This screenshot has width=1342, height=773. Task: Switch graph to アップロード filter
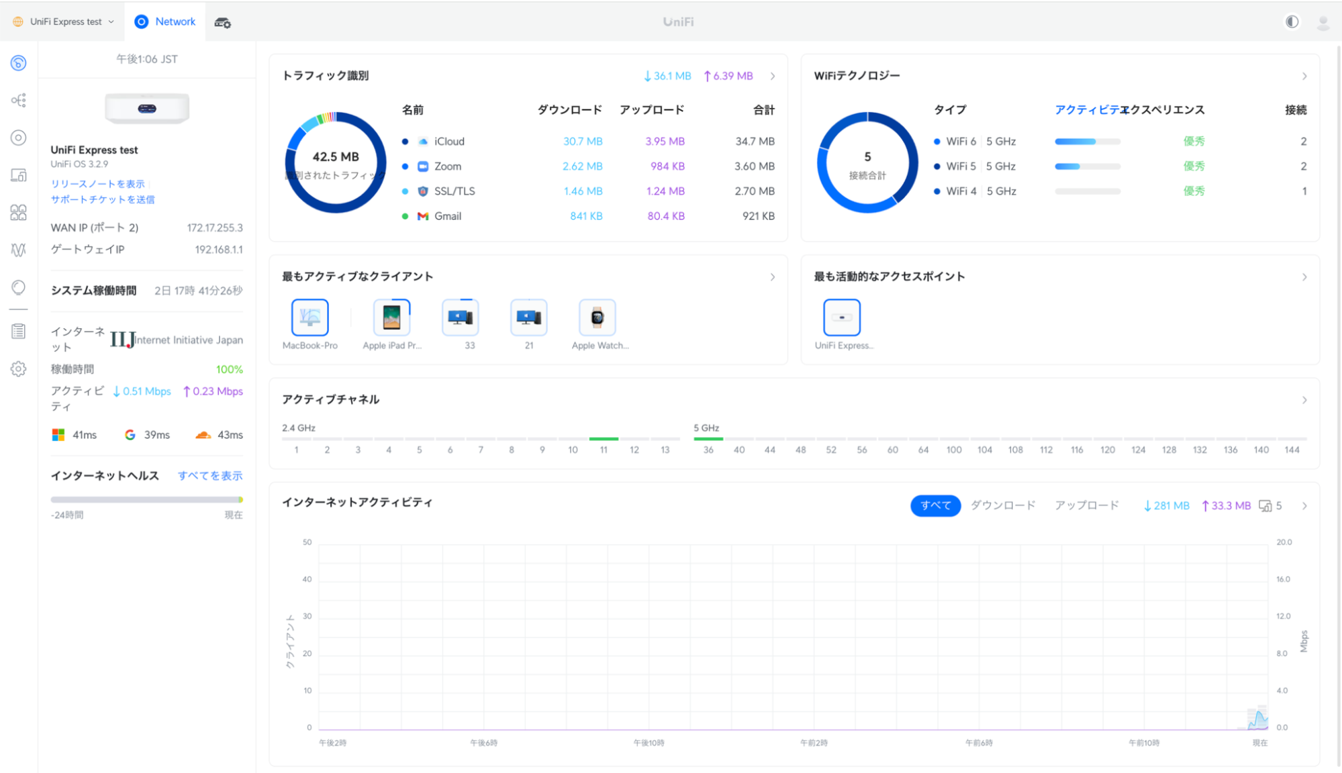(x=1087, y=505)
